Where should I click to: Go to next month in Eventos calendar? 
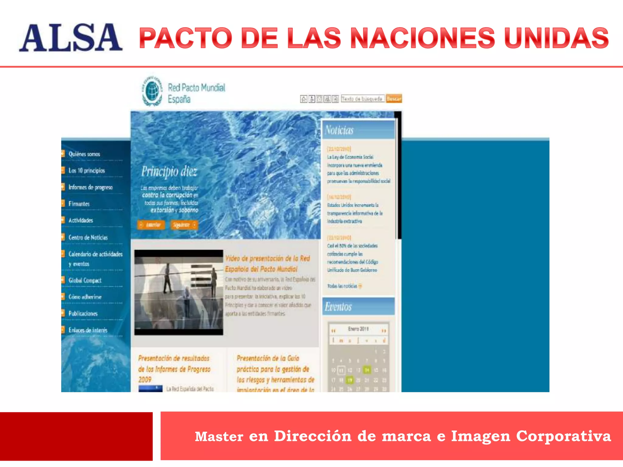[x=384, y=330]
